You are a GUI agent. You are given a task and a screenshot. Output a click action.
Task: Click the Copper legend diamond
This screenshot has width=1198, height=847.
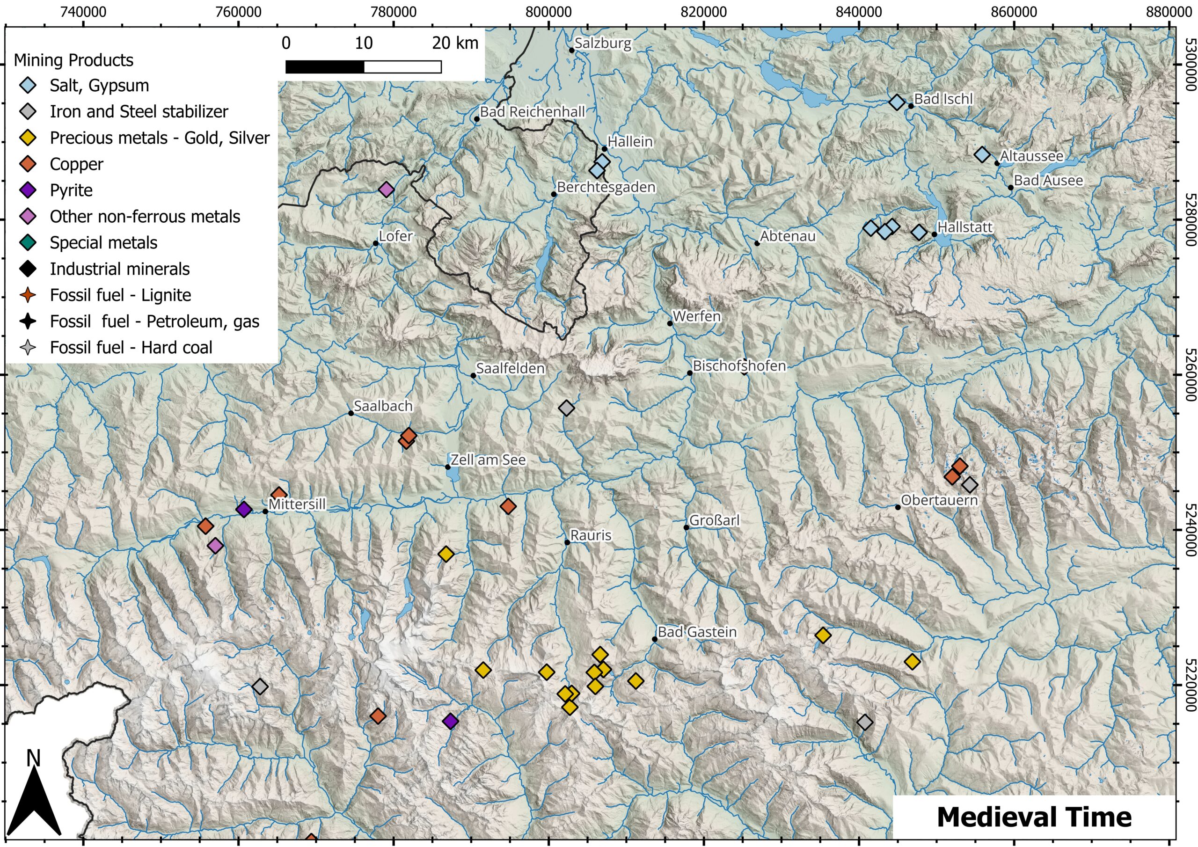pyautogui.click(x=28, y=164)
